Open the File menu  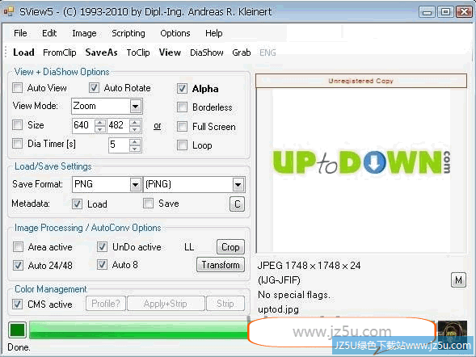coord(20,33)
